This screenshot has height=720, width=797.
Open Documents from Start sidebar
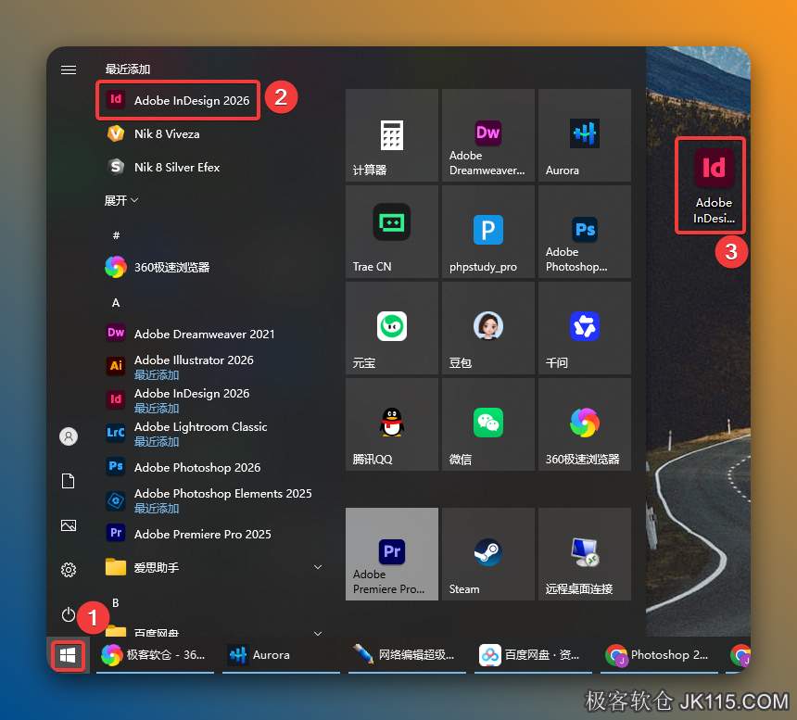tap(69, 480)
